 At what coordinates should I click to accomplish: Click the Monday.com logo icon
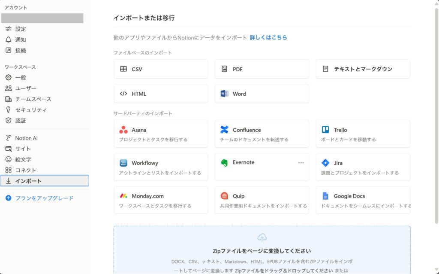click(x=123, y=196)
